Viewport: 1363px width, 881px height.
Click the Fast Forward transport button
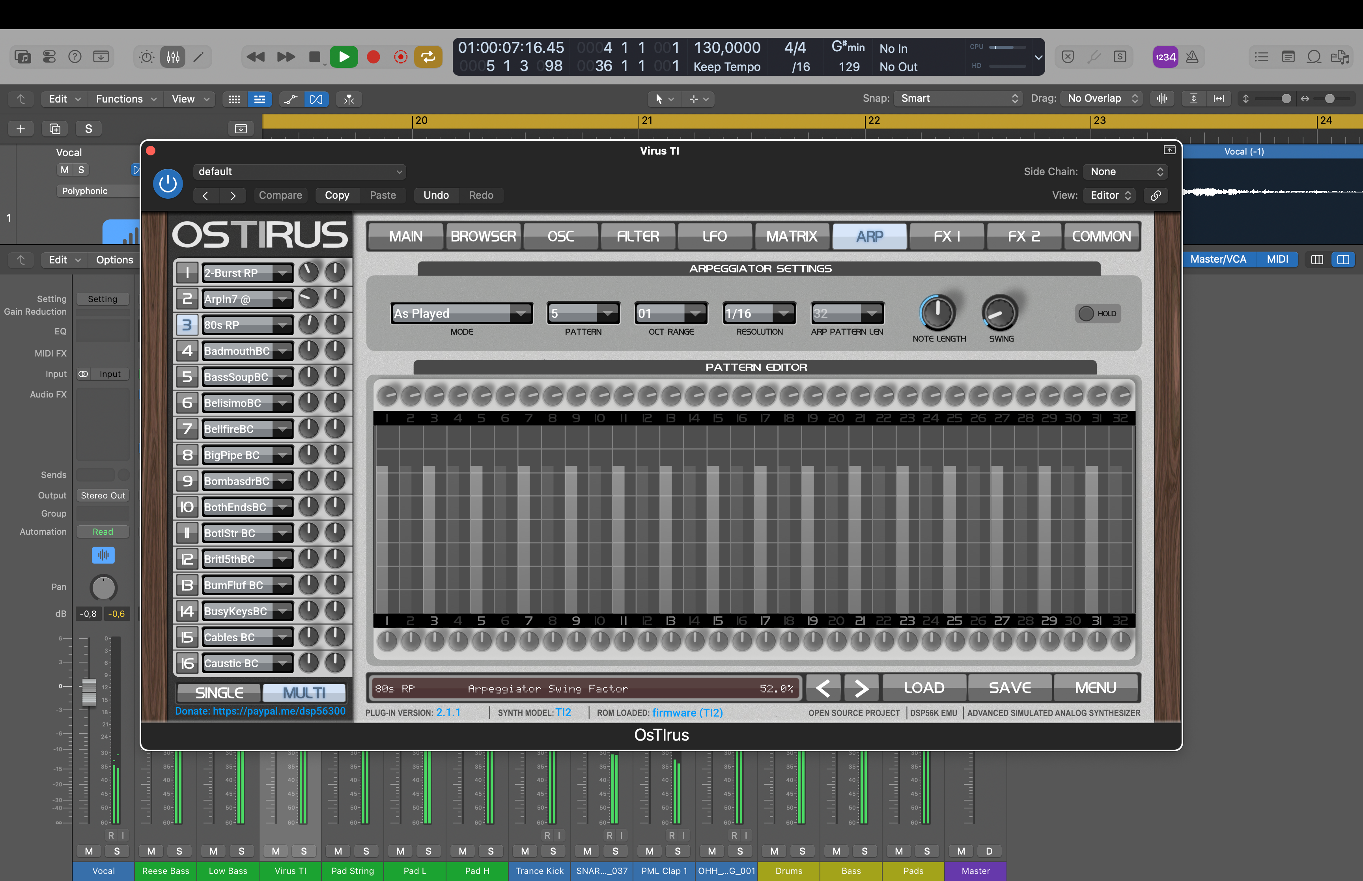point(286,57)
